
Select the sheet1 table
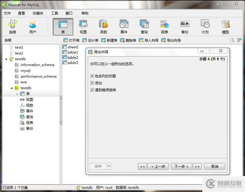click(71, 47)
